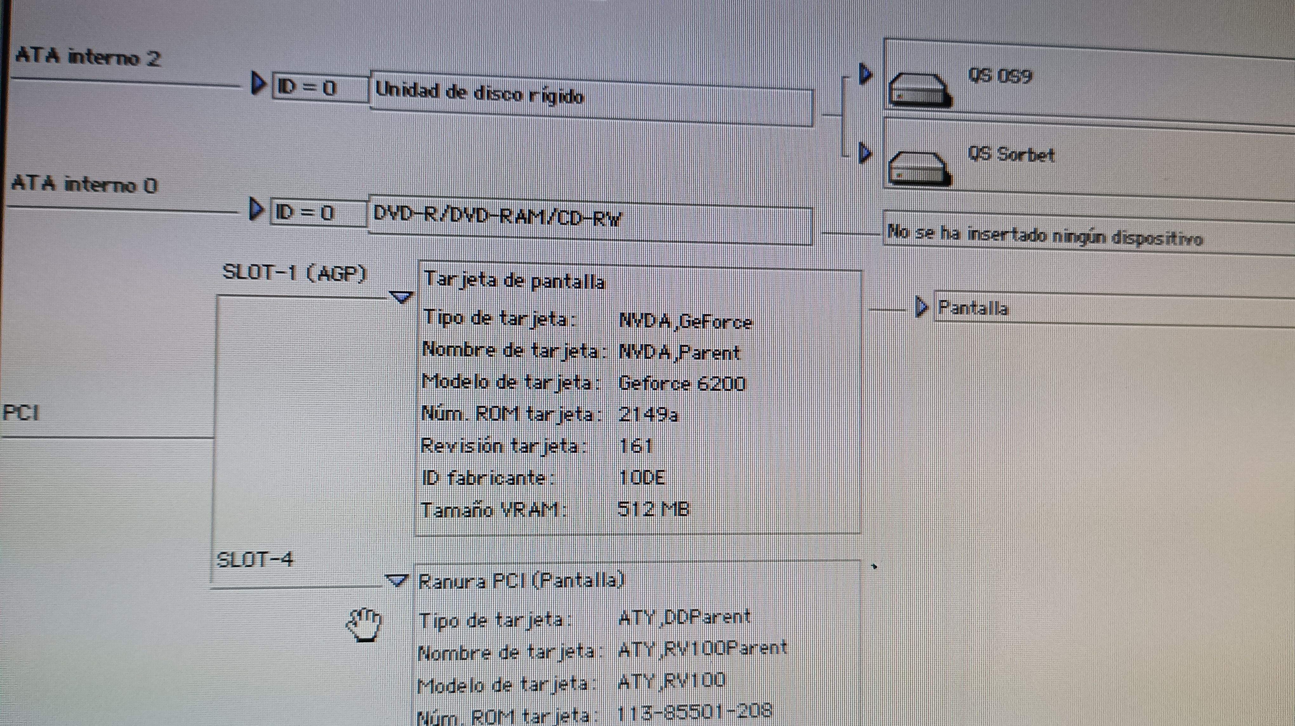Click the 512 MB VRAM size value
Image resolution: width=1295 pixels, height=726 pixels.
pyautogui.click(x=653, y=510)
